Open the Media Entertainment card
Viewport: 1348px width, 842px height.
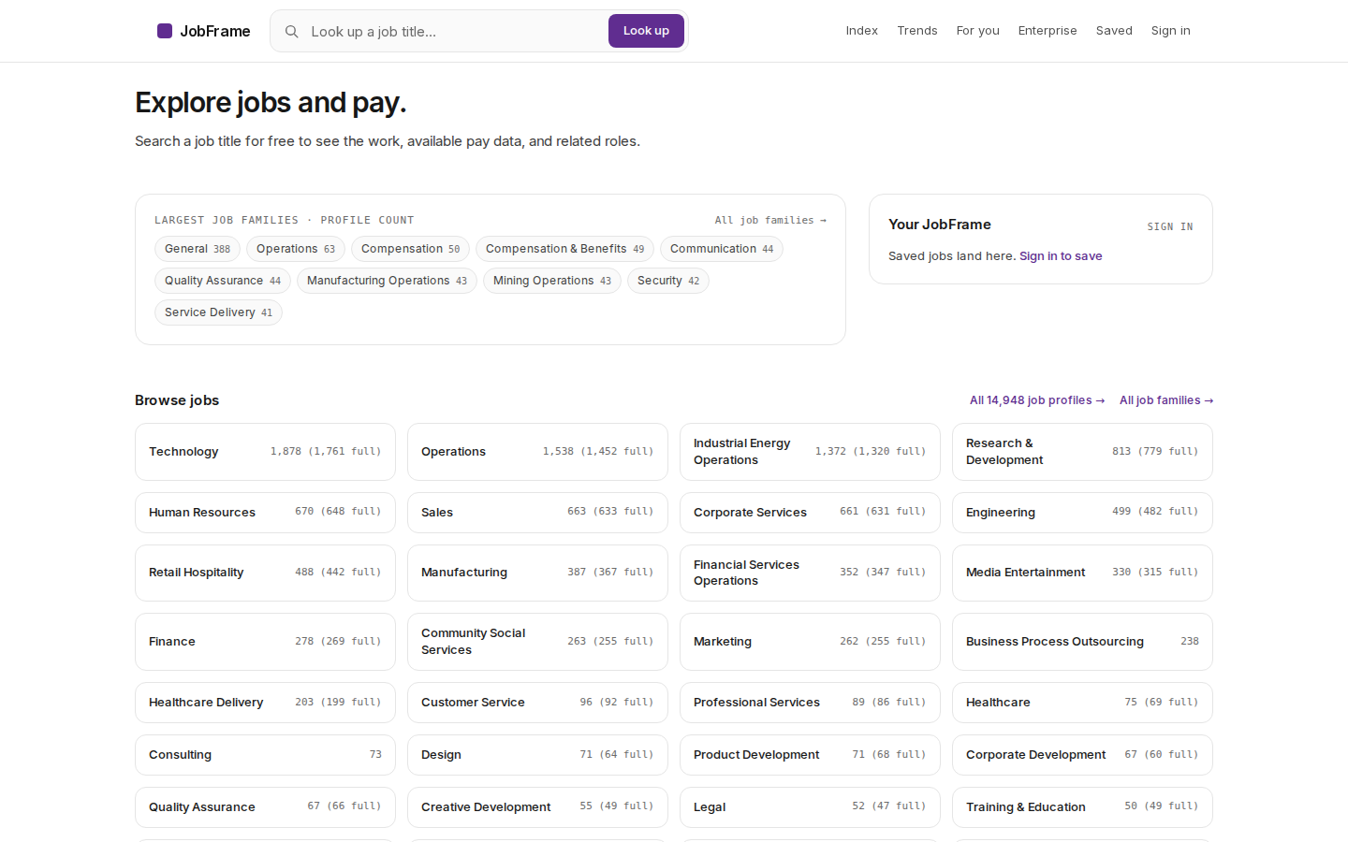pyautogui.click(x=1082, y=573)
